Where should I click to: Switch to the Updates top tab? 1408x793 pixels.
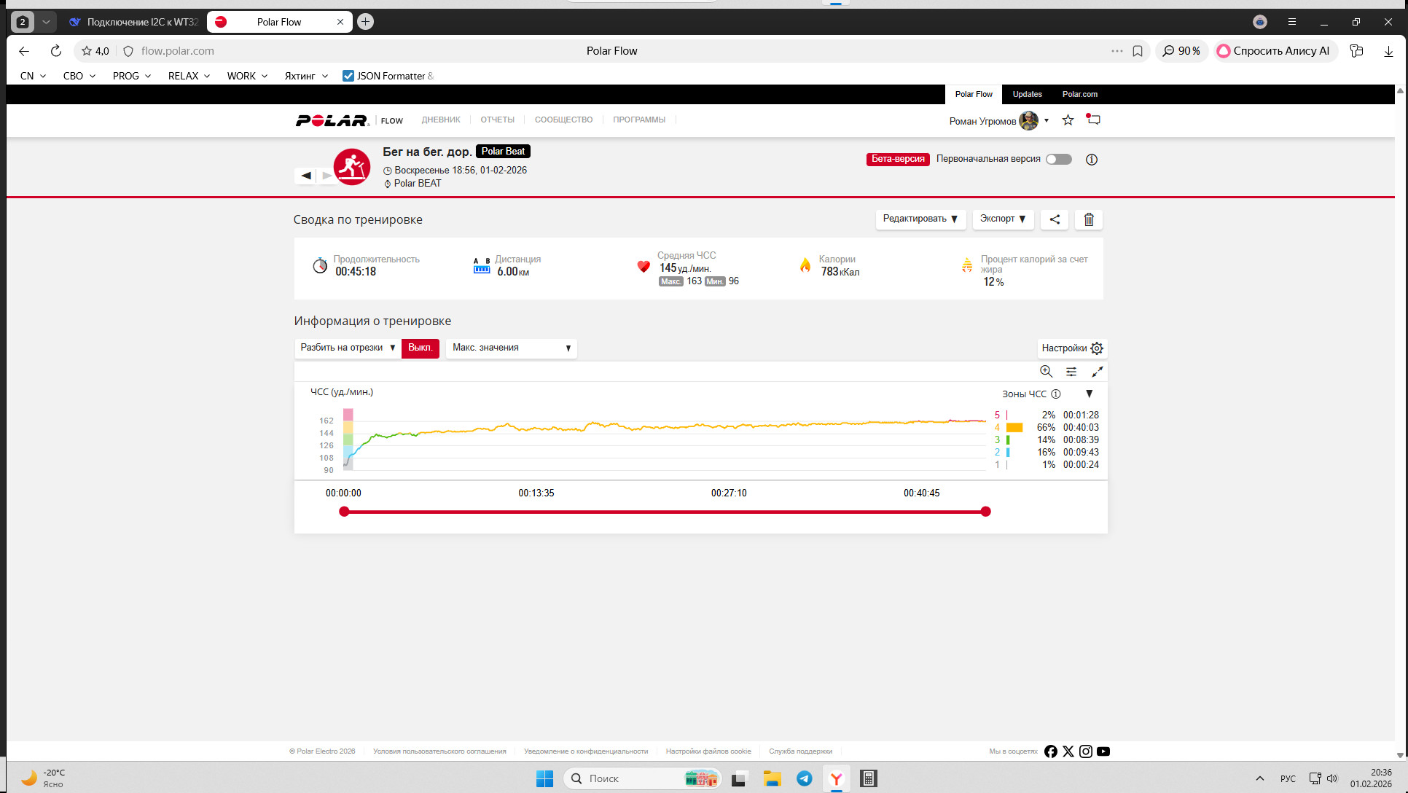(x=1028, y=95)
